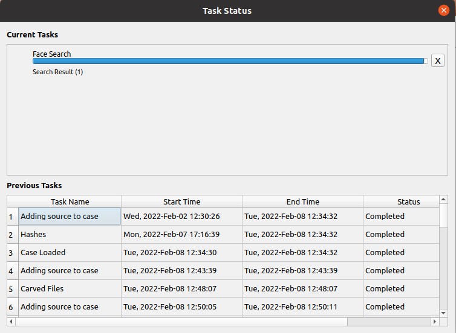
Task: Click the table scroll up arrow
Action: (443, 199)
